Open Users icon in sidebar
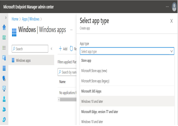Viewport: 178px width, 126px height. [4, 99]
